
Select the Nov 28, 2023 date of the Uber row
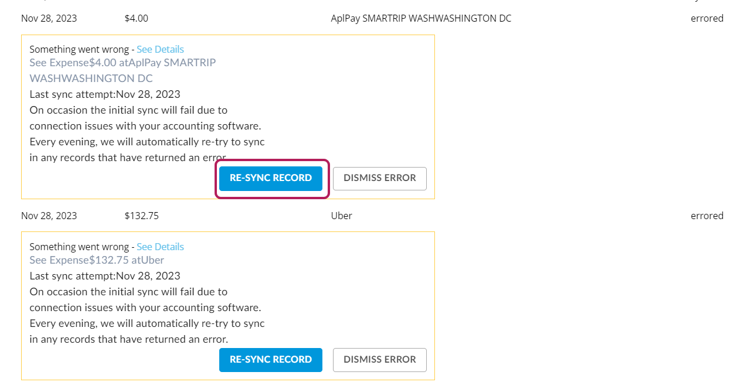click(x=49, y=216)
